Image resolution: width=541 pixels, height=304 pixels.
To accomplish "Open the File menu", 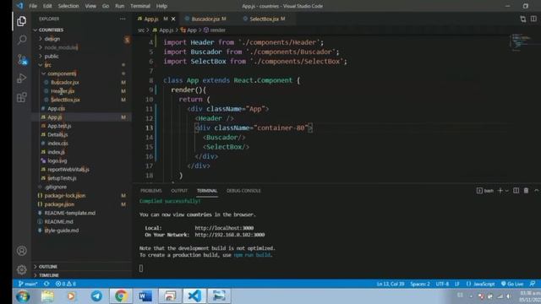I will click(33, 6).
